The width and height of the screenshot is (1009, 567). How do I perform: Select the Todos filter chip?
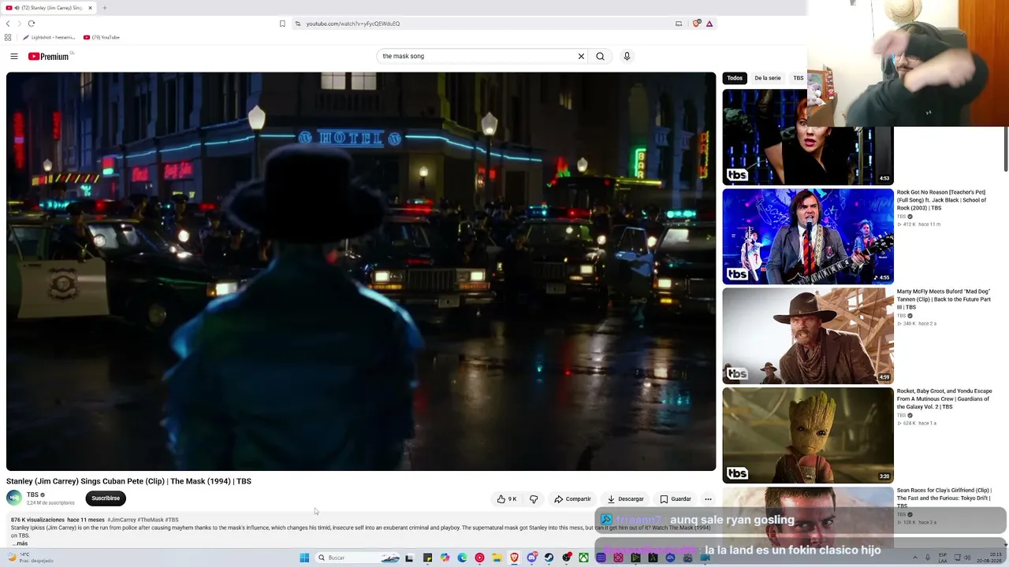(735, 78)
